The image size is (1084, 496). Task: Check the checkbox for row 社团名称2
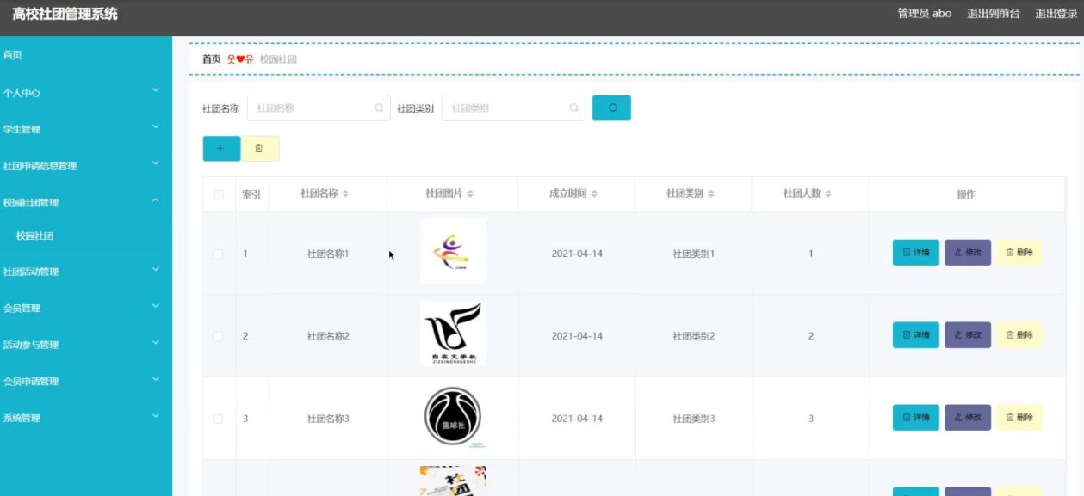point(219,336)
